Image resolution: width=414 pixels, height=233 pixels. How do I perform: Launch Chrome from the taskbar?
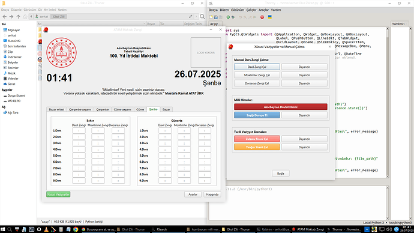tap(76, 229)
